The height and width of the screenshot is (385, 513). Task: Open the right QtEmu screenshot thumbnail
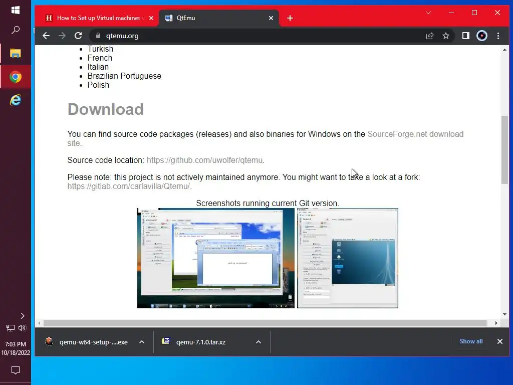pos(348,258)
